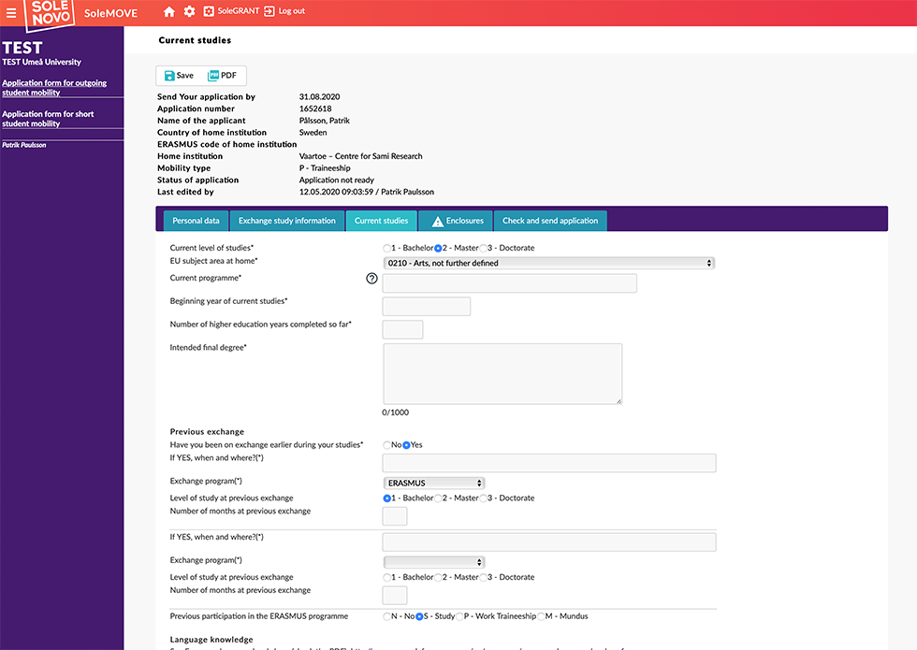Focus second Number of months field
This screenshot has height=650, width=917.
pos(395,596)
